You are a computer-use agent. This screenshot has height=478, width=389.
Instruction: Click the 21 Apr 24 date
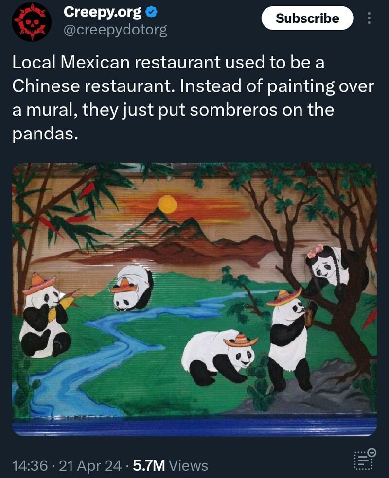[90, 465]
